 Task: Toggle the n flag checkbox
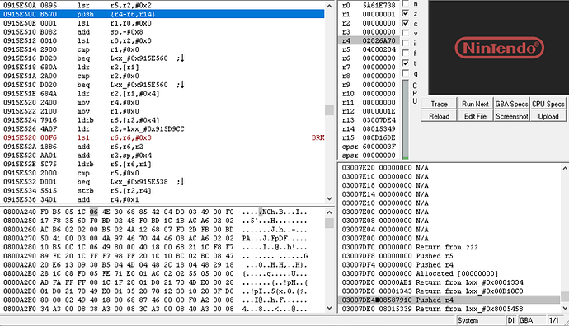406,3
